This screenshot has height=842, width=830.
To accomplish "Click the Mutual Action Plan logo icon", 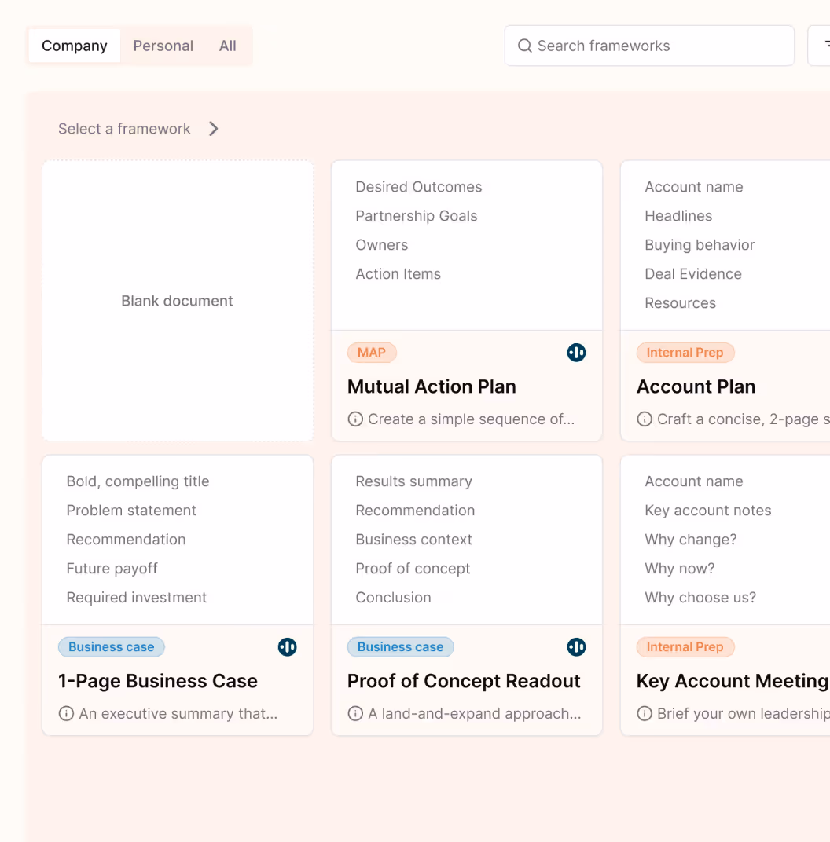I will [576, 353].
